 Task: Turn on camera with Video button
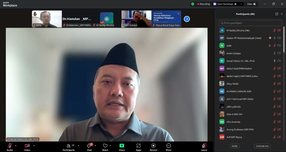[x=27, y=146]
